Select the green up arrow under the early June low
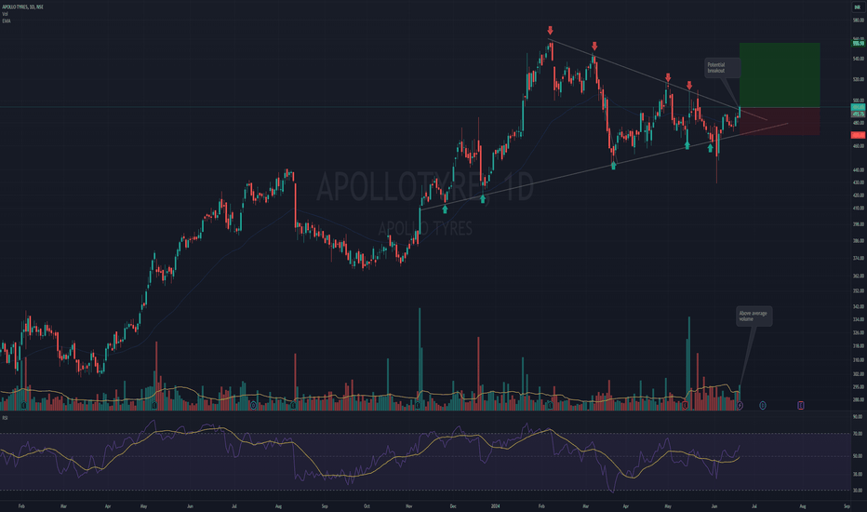The image size is (867, 512). (711, 148)
